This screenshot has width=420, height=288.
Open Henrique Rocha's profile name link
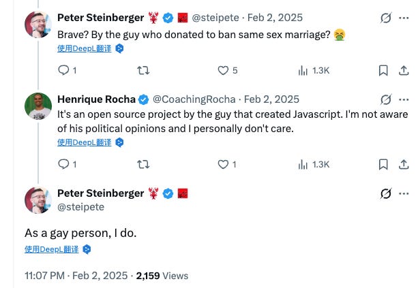pos(96,99)
